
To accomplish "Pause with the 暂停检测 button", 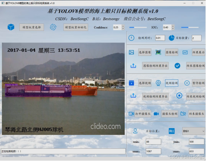I will [x=199, y=83].
